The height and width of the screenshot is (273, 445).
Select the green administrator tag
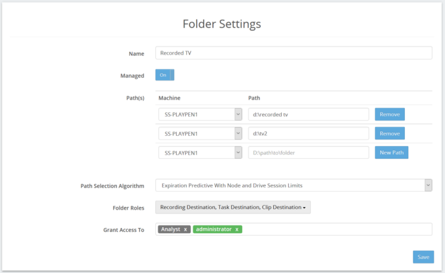[214, 229]
